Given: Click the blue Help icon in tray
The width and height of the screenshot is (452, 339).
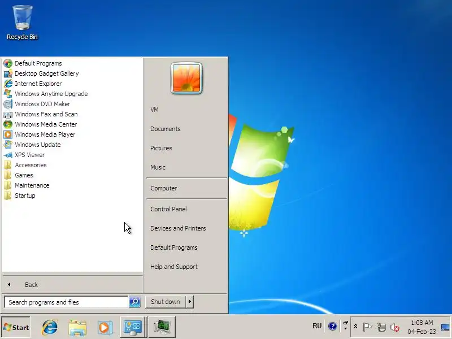Looking at the screenshot, I should (x=332, y=327).
